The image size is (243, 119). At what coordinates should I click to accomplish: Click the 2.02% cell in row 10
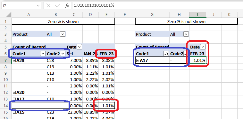(x=106, y=80)
